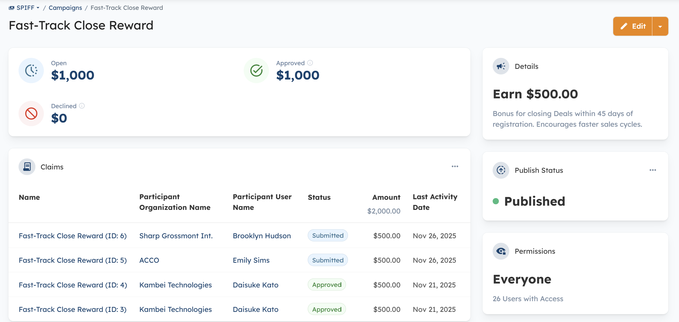This screenshot has width=679, height=322.
Task: Click the Approved green checkmark icon
Action: pyautogui.click(x=256, y=71)
